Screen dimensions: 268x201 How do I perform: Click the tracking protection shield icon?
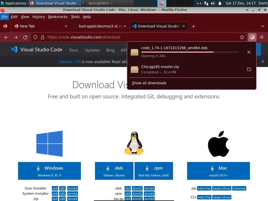point(35,37)
